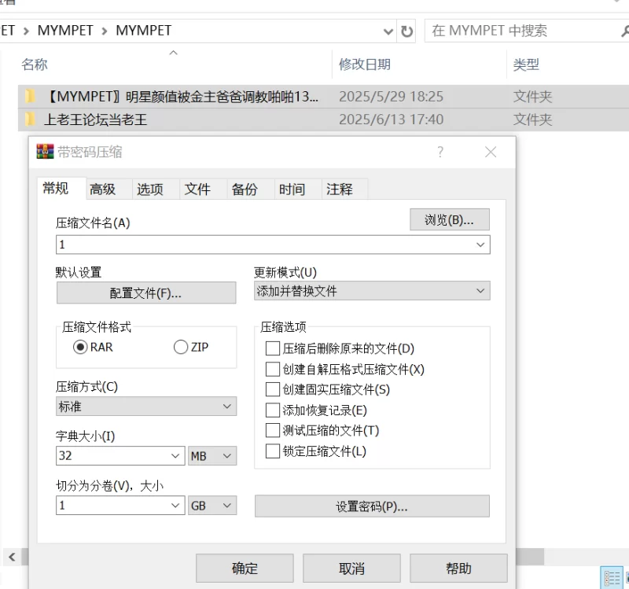This screenshot has width=629, height=589.
Task: Check 创建固实压缩文件(S)
Action: [273, 389]
